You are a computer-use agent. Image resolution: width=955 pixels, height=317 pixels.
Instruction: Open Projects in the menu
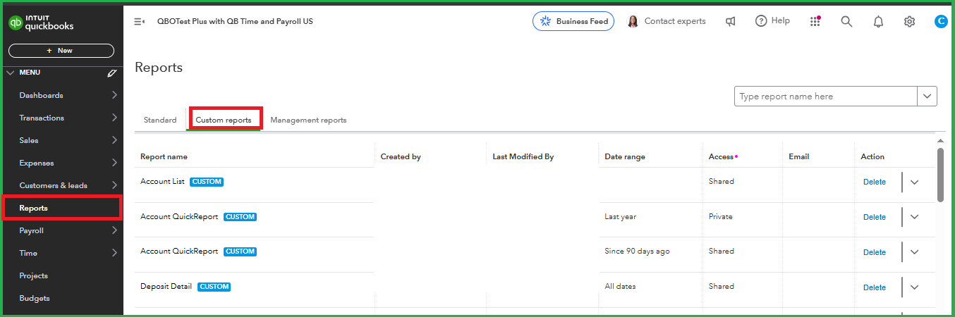pos(33,275)
